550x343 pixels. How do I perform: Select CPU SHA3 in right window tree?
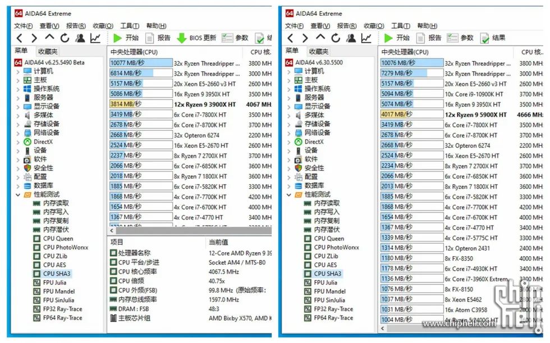[327, 274]
